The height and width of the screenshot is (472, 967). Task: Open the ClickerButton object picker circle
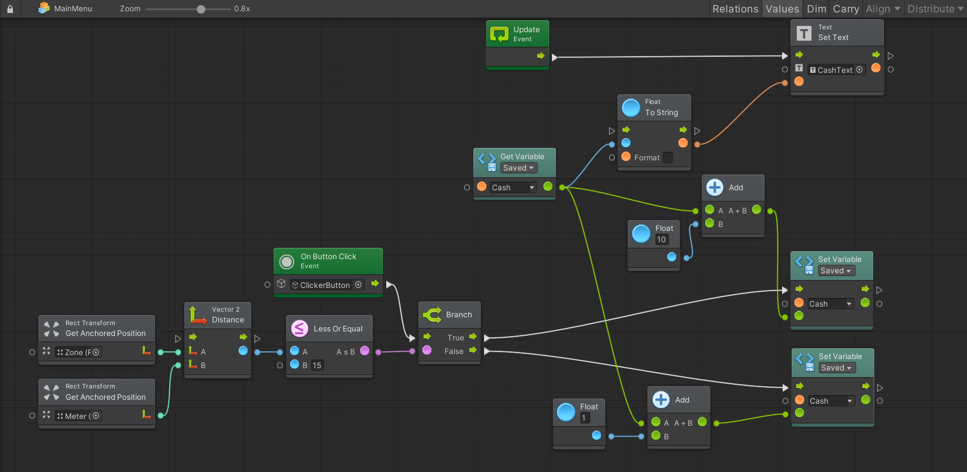pyautogui.click(x=358, y=285)
